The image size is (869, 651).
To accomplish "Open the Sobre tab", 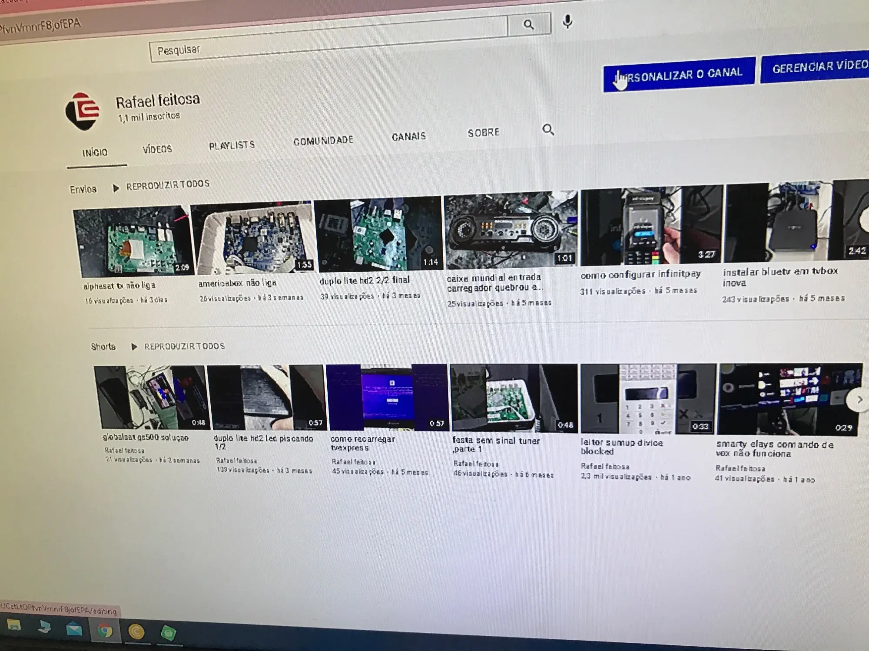I will click(483, 133).
